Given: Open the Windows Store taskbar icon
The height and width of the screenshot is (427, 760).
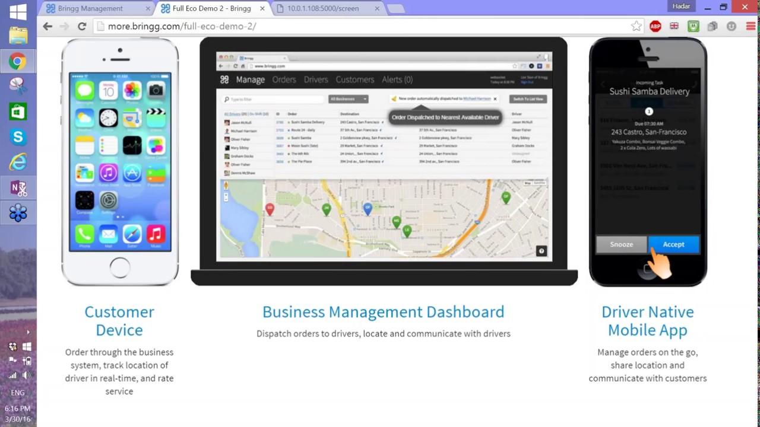Looking at the screenshot, I should pos(18,111).
